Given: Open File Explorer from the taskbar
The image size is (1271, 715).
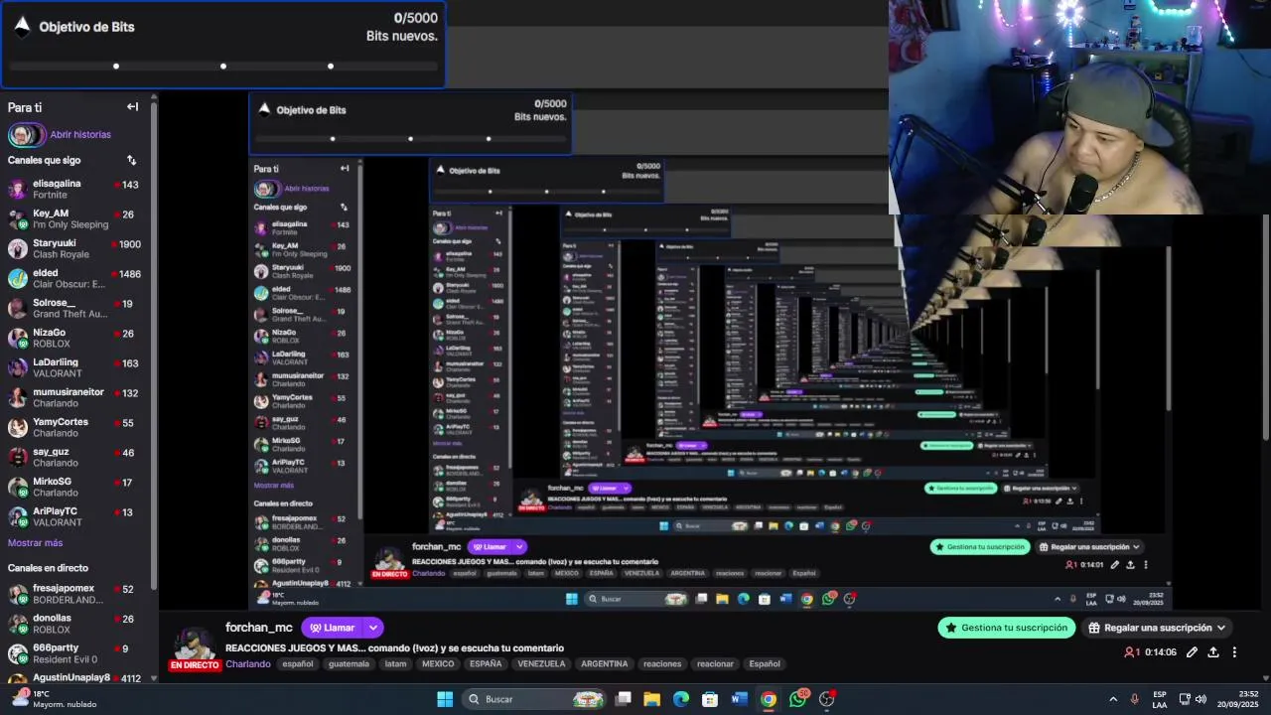Looking at the screenshot, I should (652, 699).
